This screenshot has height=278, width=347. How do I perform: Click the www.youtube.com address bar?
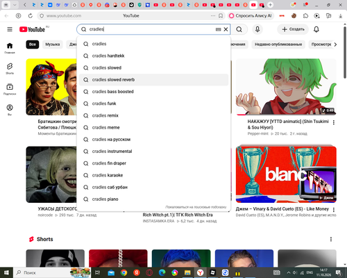click(64, 16)
